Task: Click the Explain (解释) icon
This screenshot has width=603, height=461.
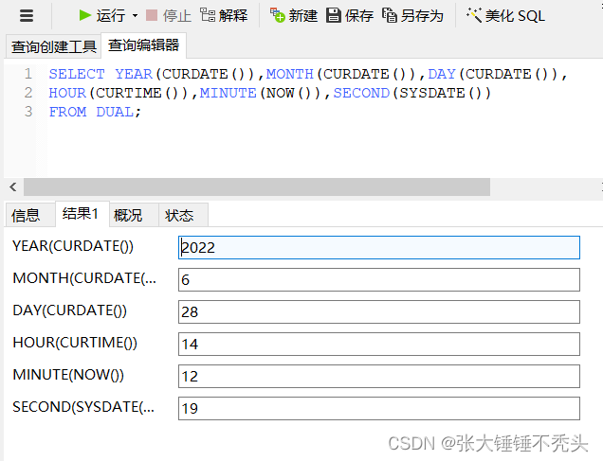Action: pos(208,15)
